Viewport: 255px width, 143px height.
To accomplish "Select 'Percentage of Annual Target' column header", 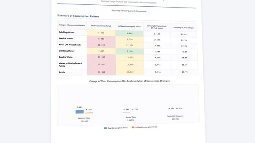I will (x=183, y=27).
